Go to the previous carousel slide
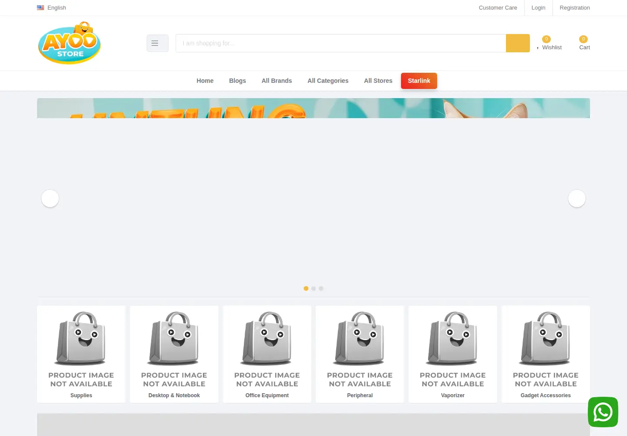This screenshot has width=627, height=436. pyautogui.click(x=50, y=198)
